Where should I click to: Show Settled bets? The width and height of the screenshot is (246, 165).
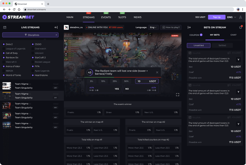pos(222,46)
